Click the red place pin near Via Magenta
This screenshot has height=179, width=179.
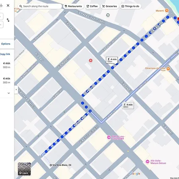point(91,60)
